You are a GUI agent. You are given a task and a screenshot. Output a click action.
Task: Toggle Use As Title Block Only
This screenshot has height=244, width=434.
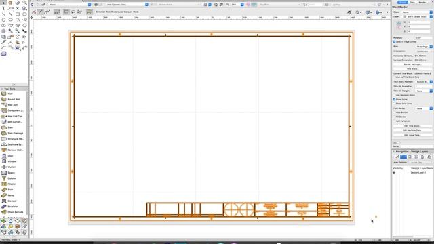(394, 77)
